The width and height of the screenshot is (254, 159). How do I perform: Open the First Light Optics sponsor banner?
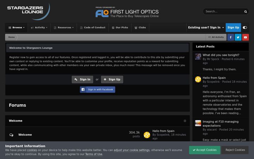[127, 12]
